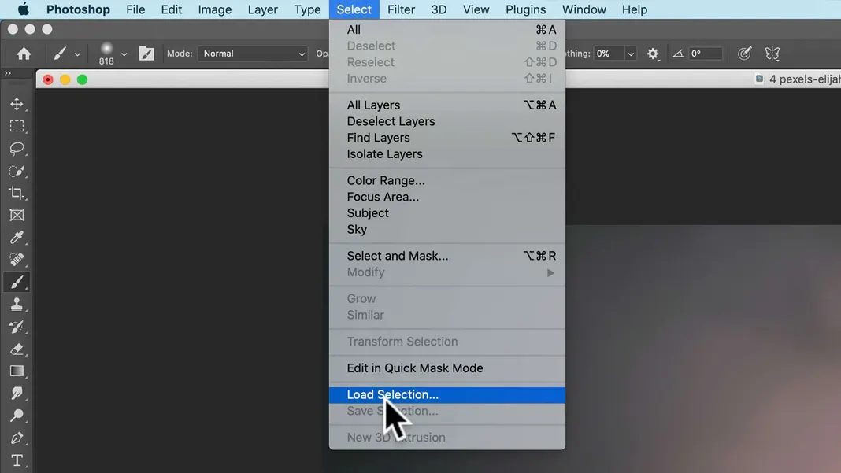Open the File menu
Screen dimensions: 841x473
tap(135, 9)
